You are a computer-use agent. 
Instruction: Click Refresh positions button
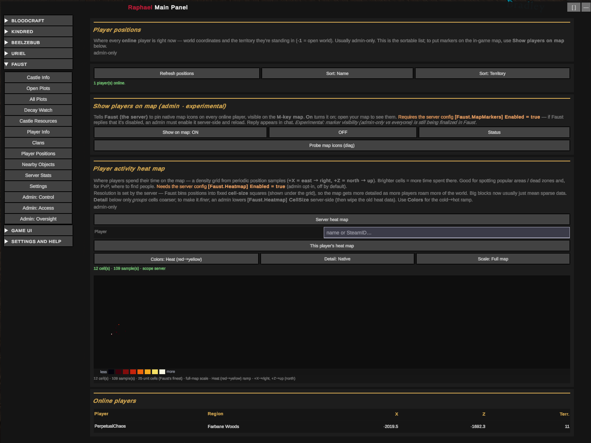[177, 73]
